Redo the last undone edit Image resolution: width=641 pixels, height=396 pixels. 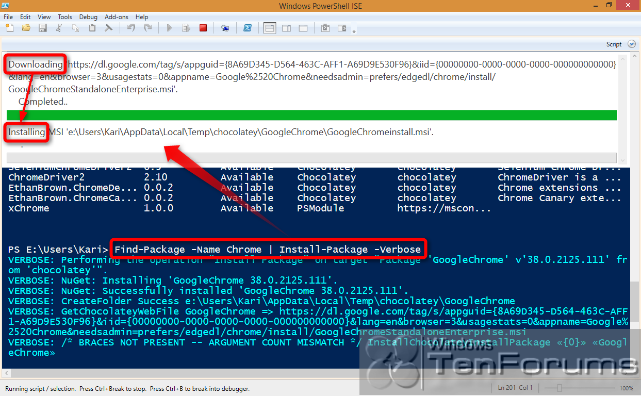coord(147,28)
